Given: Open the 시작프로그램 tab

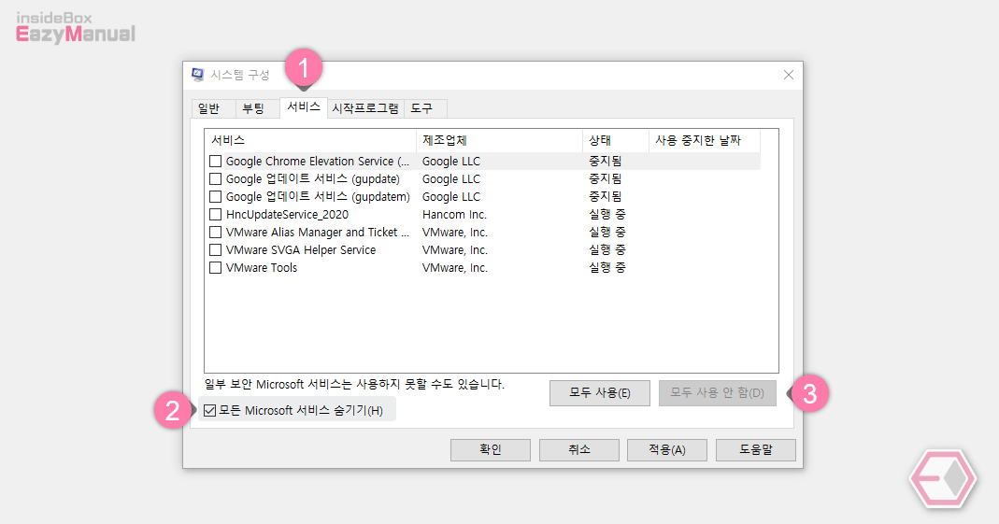Looking at the screenshot, I should (x=365, y=109).
